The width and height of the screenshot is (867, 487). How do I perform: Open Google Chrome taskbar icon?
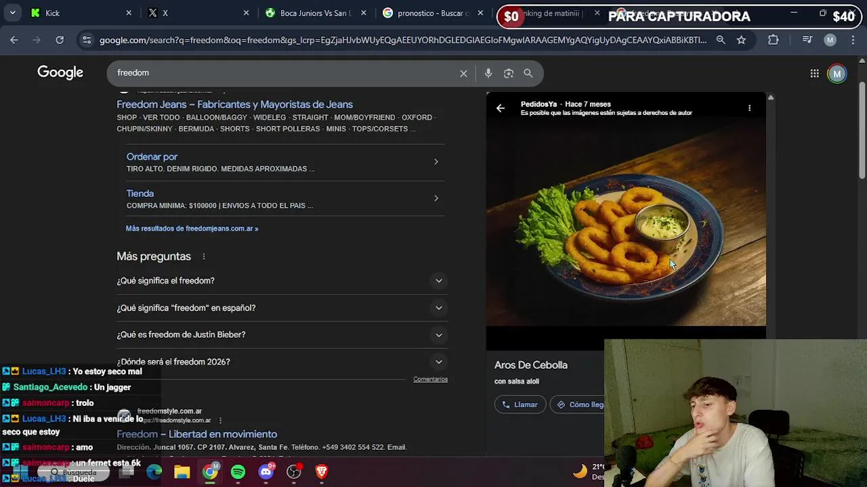coord(210,471)
